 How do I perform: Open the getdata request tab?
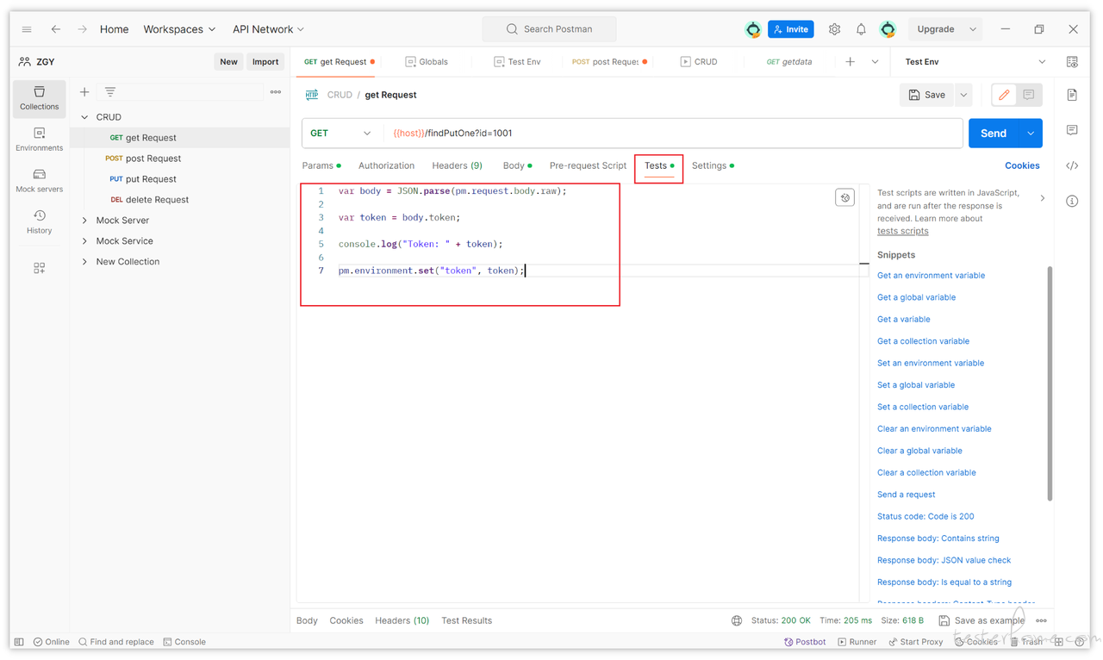[x=789, y=62]
